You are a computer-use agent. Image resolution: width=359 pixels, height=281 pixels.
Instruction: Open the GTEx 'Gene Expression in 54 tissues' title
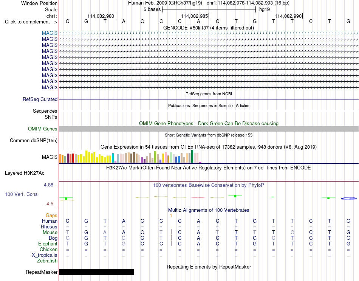click(x=208, y=147)
